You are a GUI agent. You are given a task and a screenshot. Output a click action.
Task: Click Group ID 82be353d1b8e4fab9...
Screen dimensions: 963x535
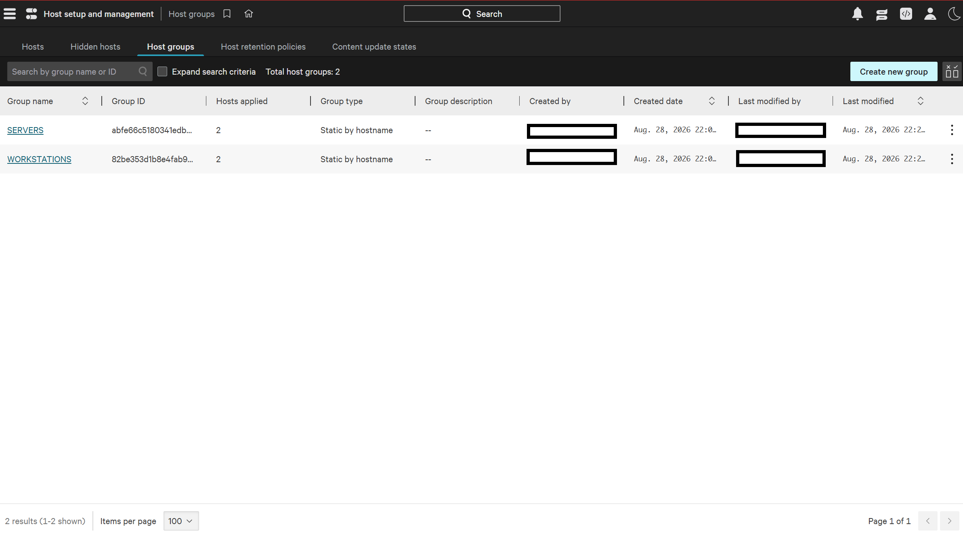pyautogui.click(x=152, y=159)
